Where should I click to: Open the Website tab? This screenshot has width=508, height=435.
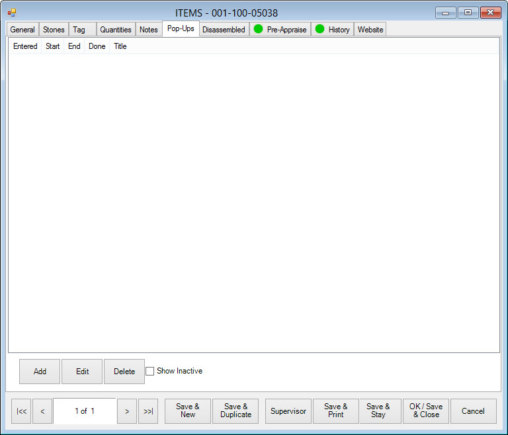click(x=370, y=30)
